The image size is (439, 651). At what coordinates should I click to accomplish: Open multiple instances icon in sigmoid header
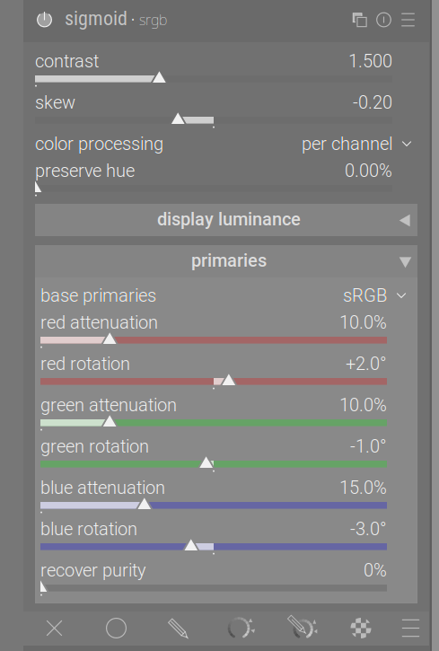pyautogui.click(x=359, y=20)
